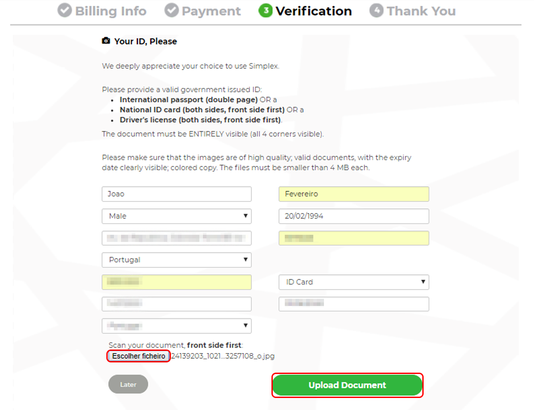Image resolution: width=534 pixels, height=410 pixels.
Task: Click the first name field containing Joao
Action: pyautogui.click(x=177, y=194)
